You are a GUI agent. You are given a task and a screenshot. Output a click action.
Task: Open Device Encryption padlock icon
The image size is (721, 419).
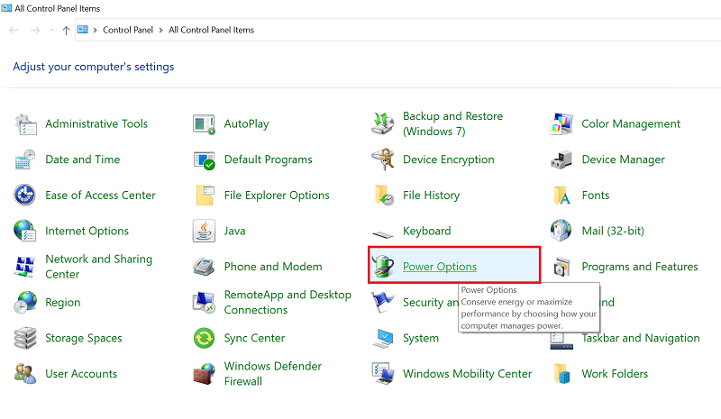click(382, 159)
